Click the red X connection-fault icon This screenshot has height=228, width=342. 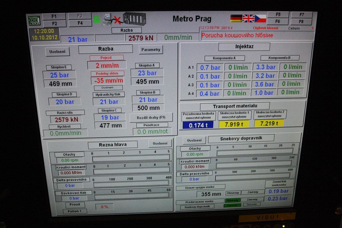click(x=117, y=20)
